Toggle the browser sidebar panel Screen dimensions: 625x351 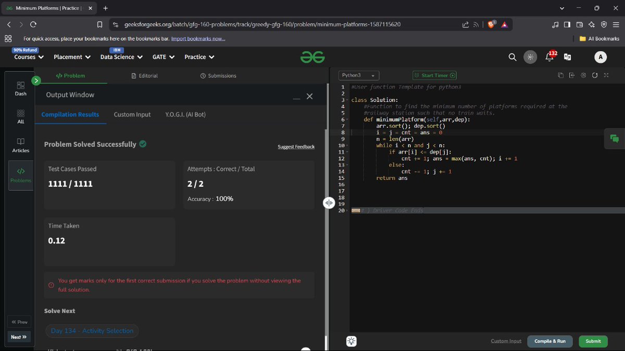[567, 24]
